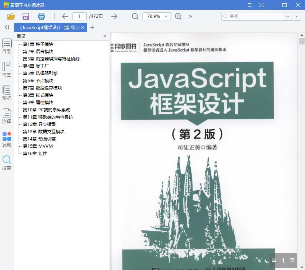Screen dimensions: 305x270
Task: Jump to 第11章 移动端的事件系统
Action: click(48, 117)
